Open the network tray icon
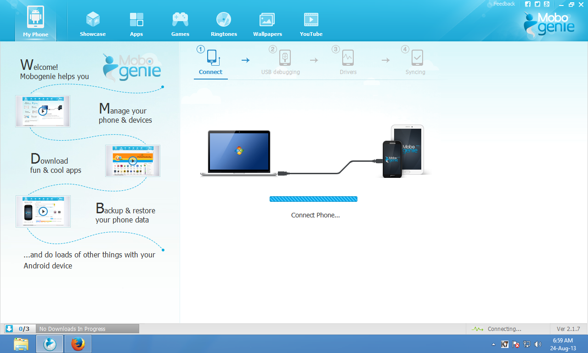Screen dimensions: 588x353 click(527, 344)
